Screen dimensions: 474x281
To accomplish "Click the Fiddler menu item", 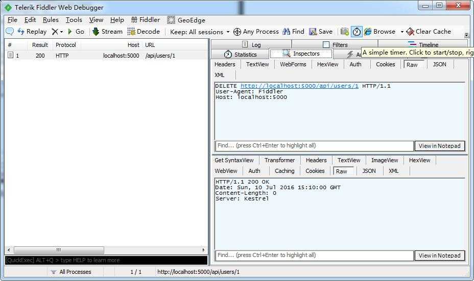I will coord(146,20).
